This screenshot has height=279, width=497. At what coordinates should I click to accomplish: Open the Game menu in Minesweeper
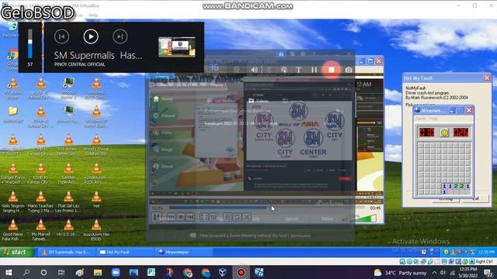[x=420, y=119]
